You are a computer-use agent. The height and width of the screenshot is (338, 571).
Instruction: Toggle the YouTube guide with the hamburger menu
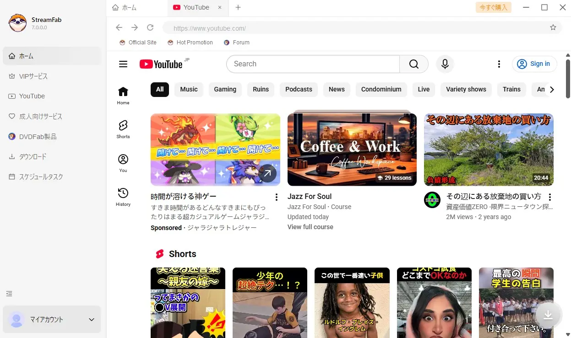(123, 64)
